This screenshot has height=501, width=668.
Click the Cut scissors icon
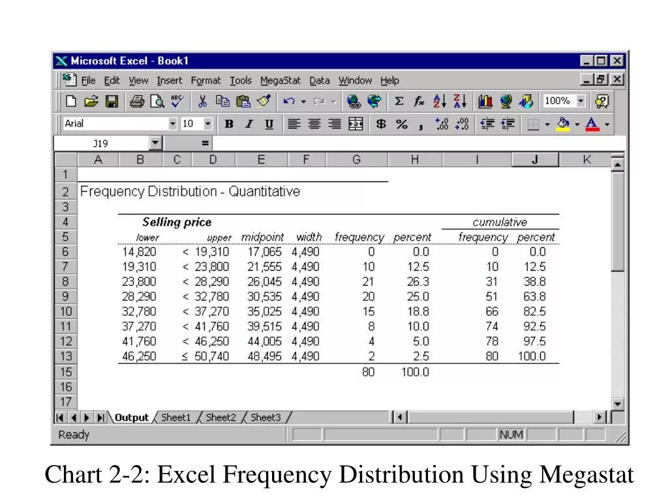202,101
